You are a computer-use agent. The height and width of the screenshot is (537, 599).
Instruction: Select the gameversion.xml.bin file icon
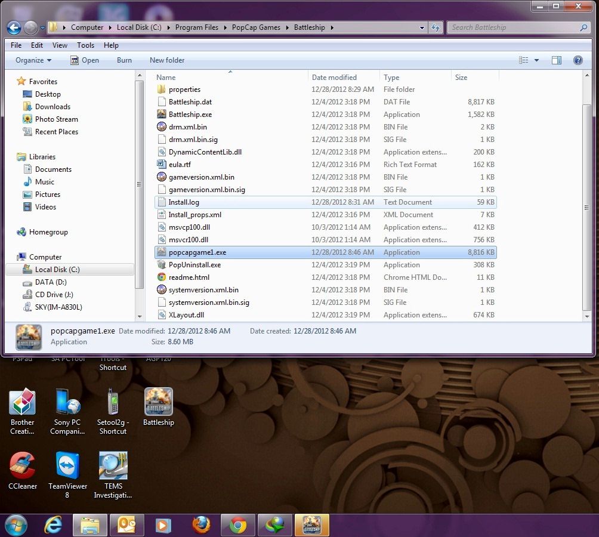pos(162,177)
